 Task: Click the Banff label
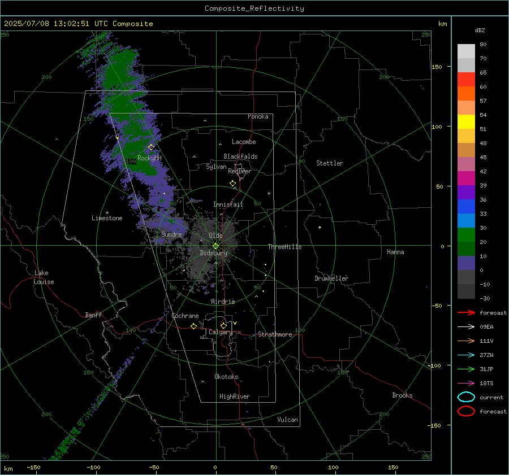(x=93, y=315)
